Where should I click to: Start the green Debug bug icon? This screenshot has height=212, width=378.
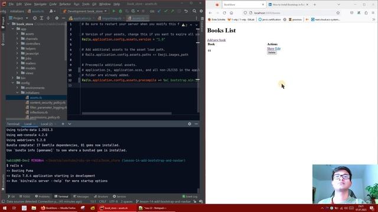pyautogui.click(x=120, y=11)
